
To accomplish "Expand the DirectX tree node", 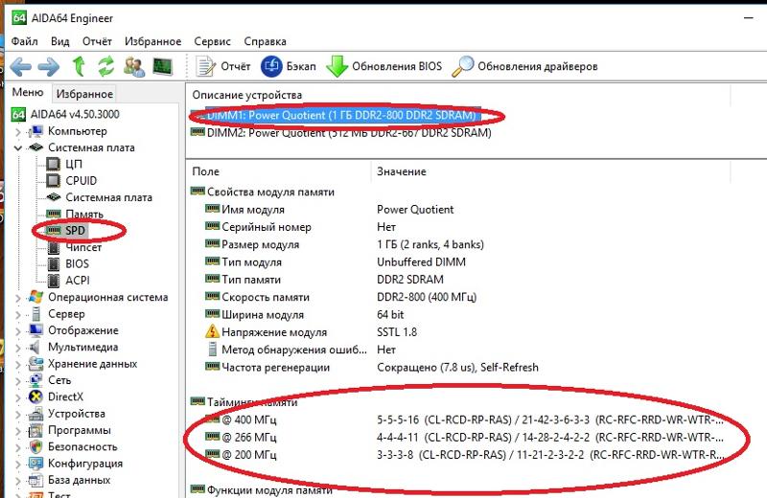I will tap(17, 397).
